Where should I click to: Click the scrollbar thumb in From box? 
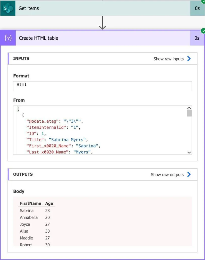pos(189,113)
